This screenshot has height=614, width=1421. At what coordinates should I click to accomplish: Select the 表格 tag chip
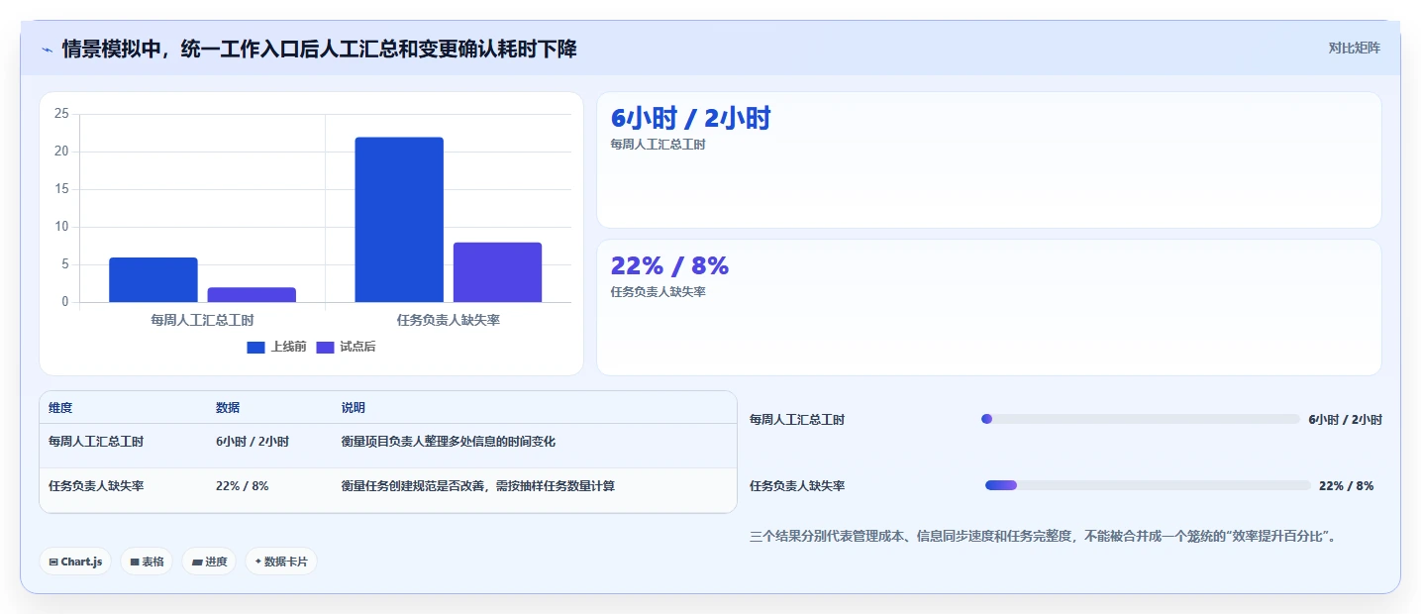147,562
